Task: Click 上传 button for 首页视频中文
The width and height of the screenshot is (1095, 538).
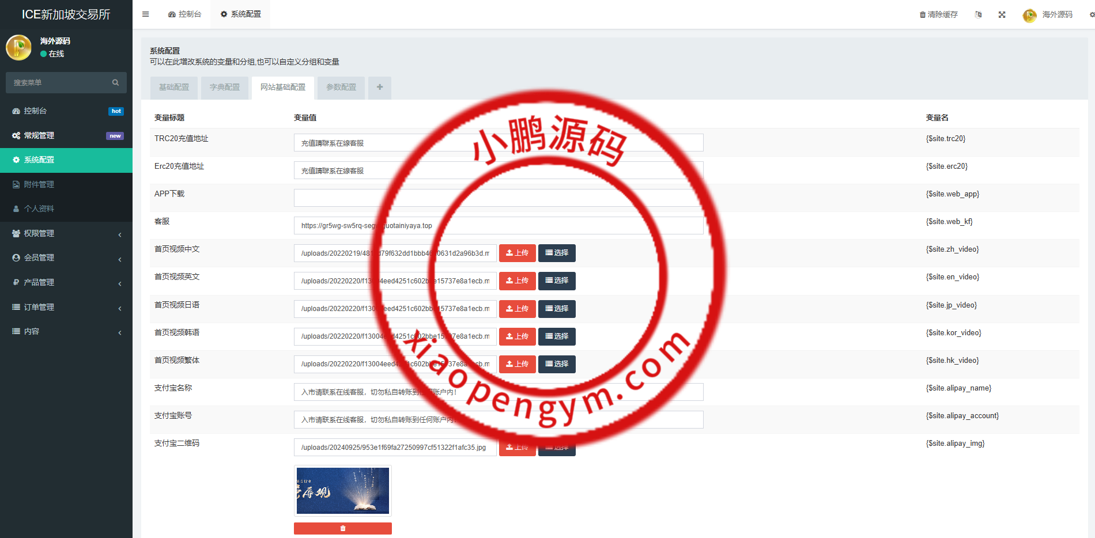Action: (x=517, y=253)
